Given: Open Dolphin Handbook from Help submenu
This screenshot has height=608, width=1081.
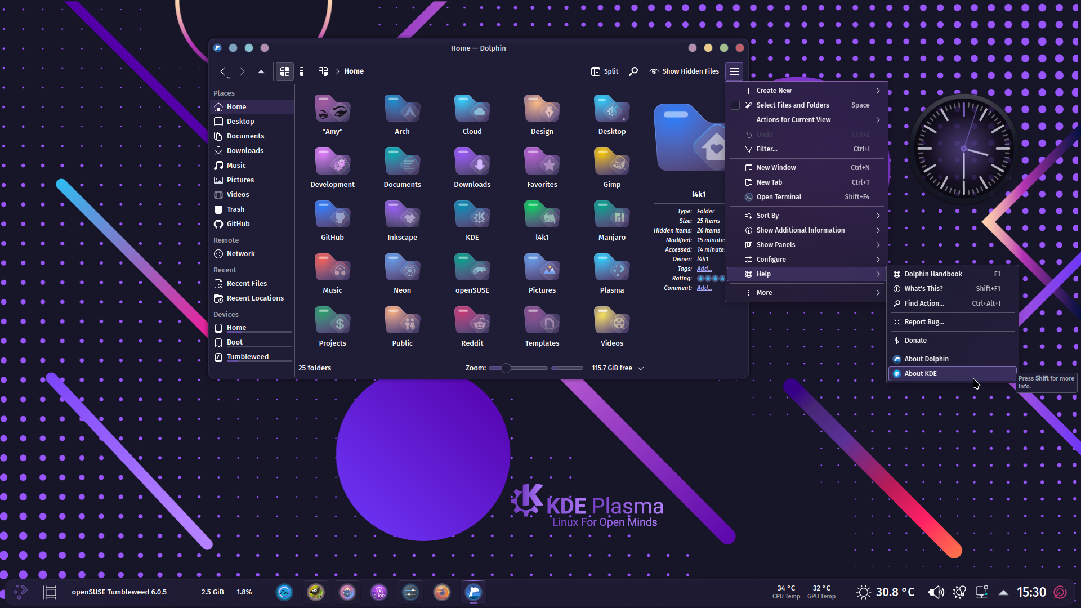Looking at the screenshot, I should point(953,274).
